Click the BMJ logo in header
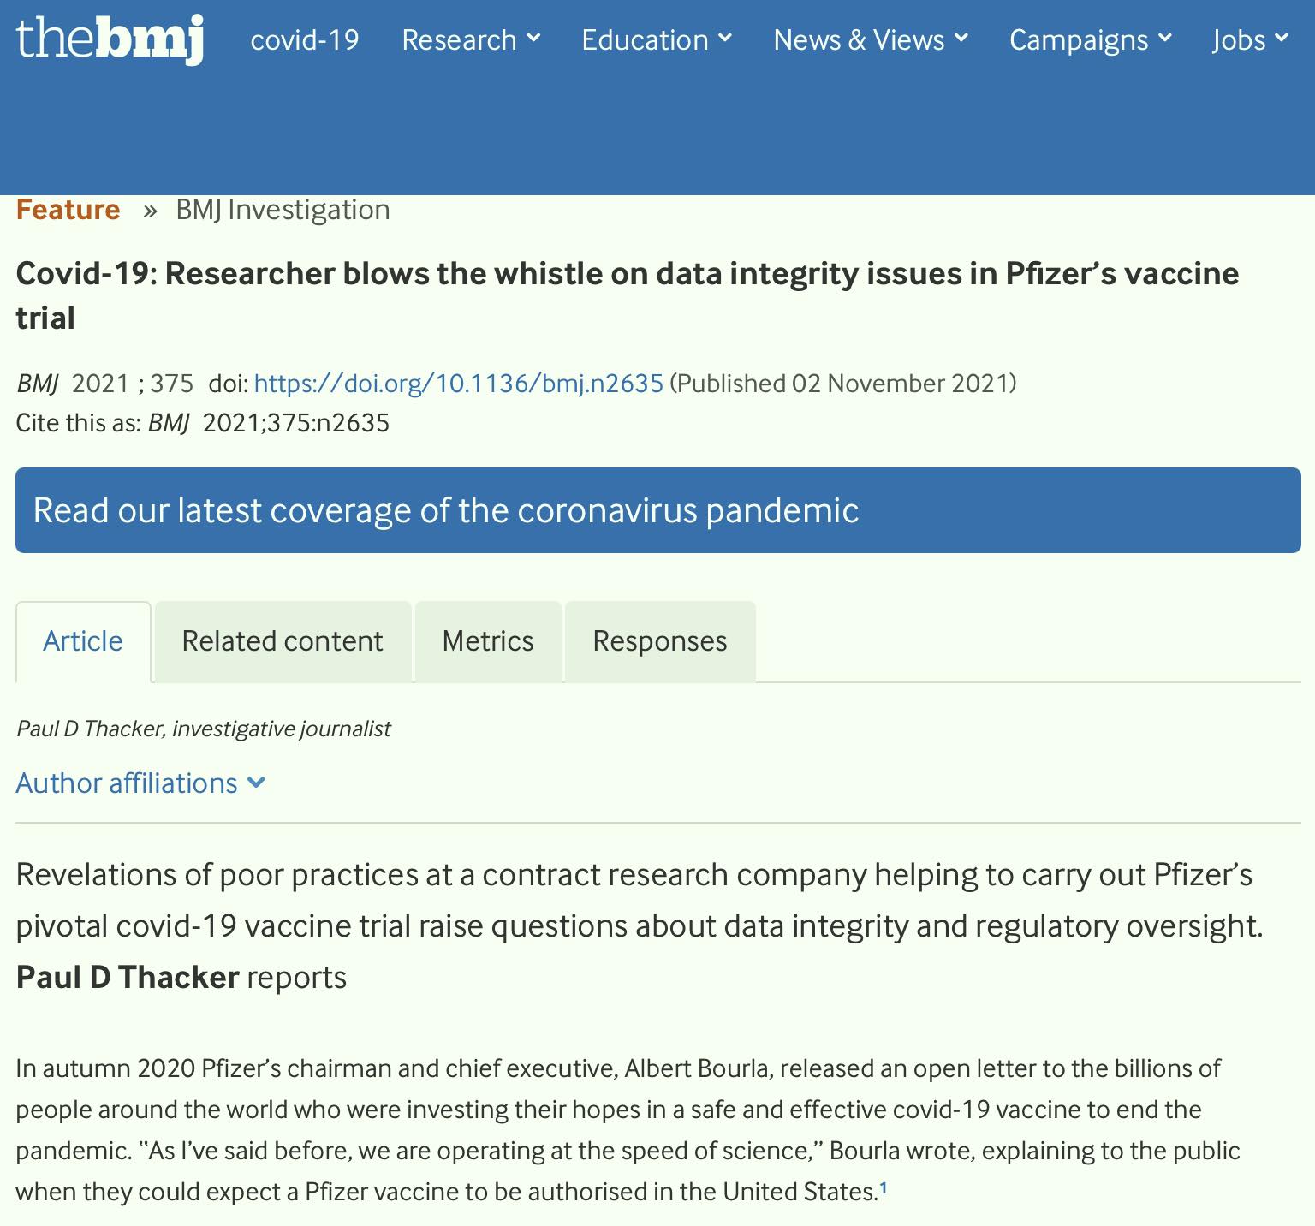Viewport: 1315px width, 1226px height. pos(110,39)
